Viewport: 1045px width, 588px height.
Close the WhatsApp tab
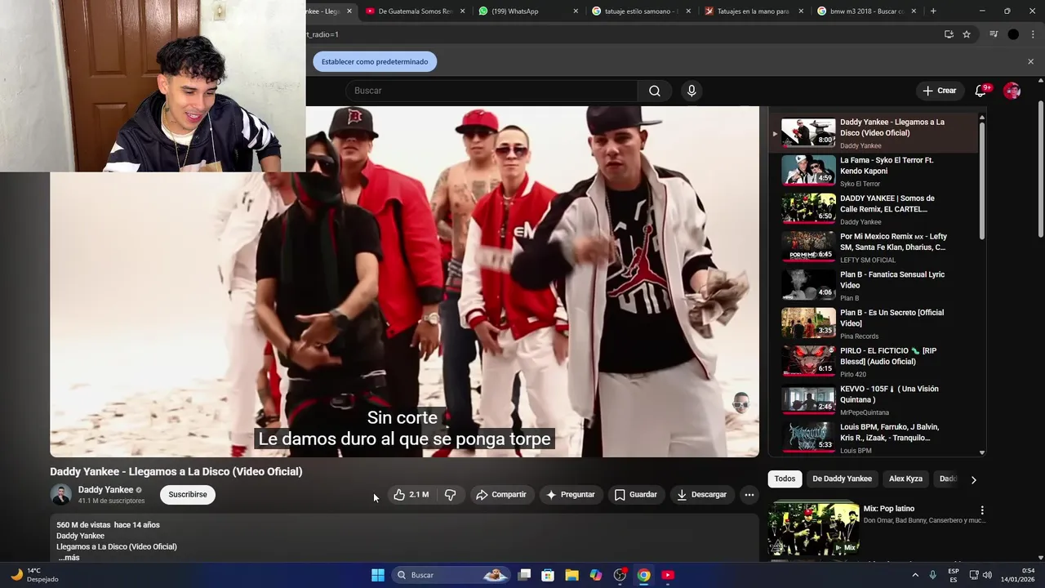click(x=576, y=11)
